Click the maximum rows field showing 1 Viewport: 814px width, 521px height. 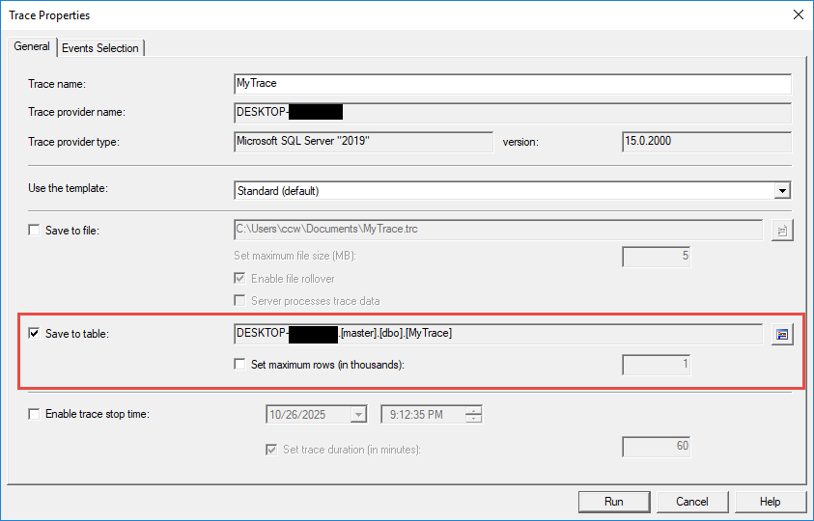pos(657,365)
